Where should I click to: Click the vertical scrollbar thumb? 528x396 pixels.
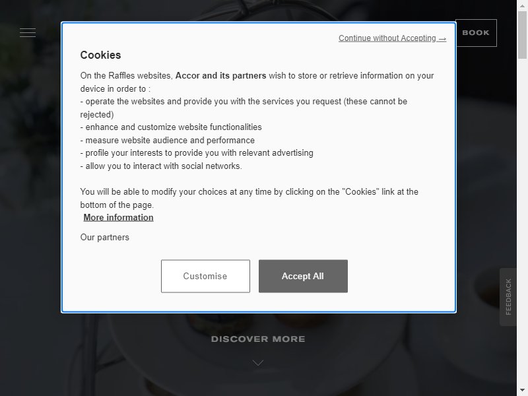coord(522,35)
